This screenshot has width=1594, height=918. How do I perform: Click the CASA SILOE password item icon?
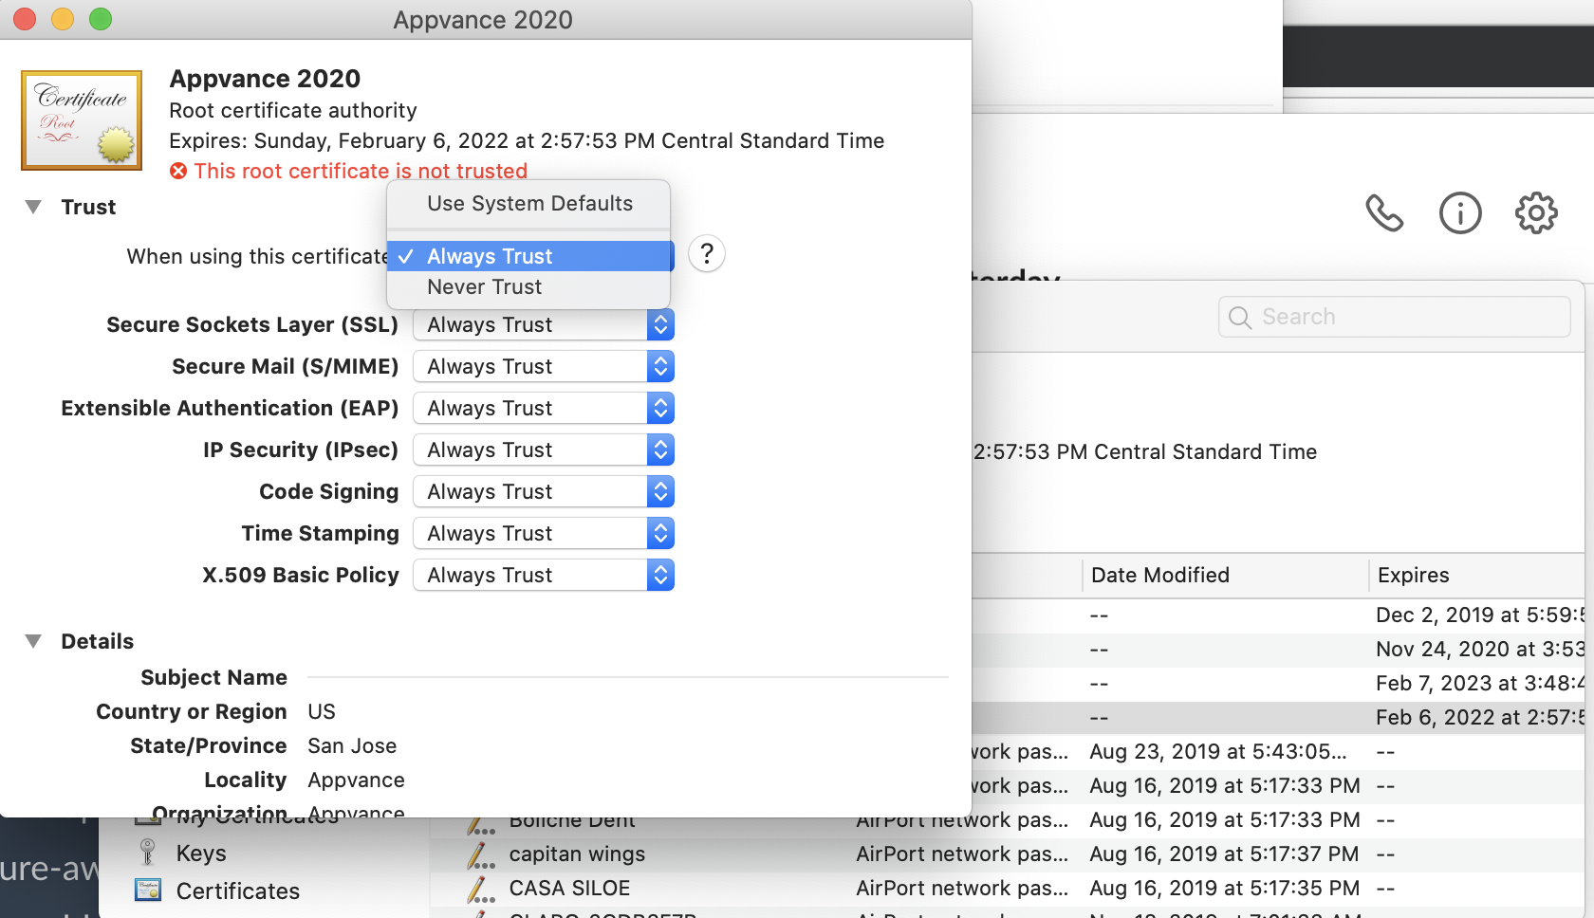coord(480,889)
